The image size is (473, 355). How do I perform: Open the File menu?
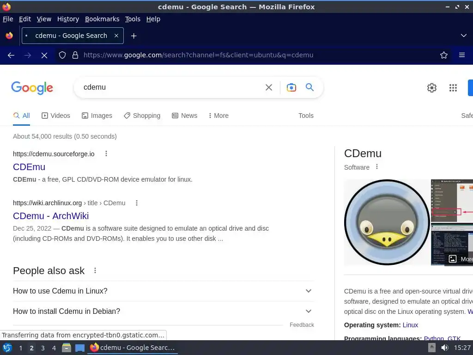(8, 19)
